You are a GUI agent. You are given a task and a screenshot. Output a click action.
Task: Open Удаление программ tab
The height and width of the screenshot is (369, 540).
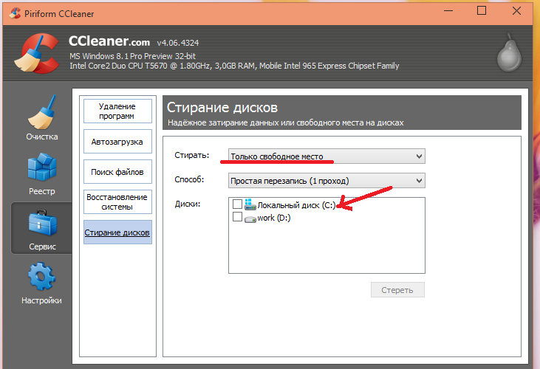tap(117, 111)
